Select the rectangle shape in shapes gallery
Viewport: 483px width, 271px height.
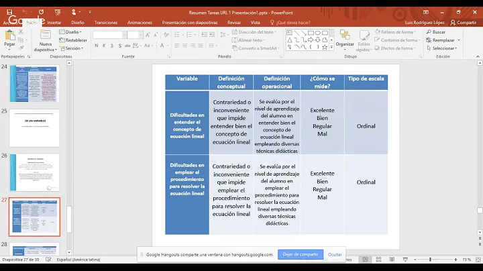[311, 33]
